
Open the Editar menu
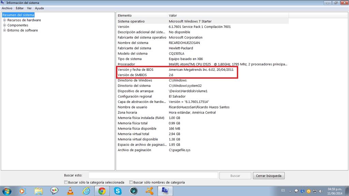[19, 8]
